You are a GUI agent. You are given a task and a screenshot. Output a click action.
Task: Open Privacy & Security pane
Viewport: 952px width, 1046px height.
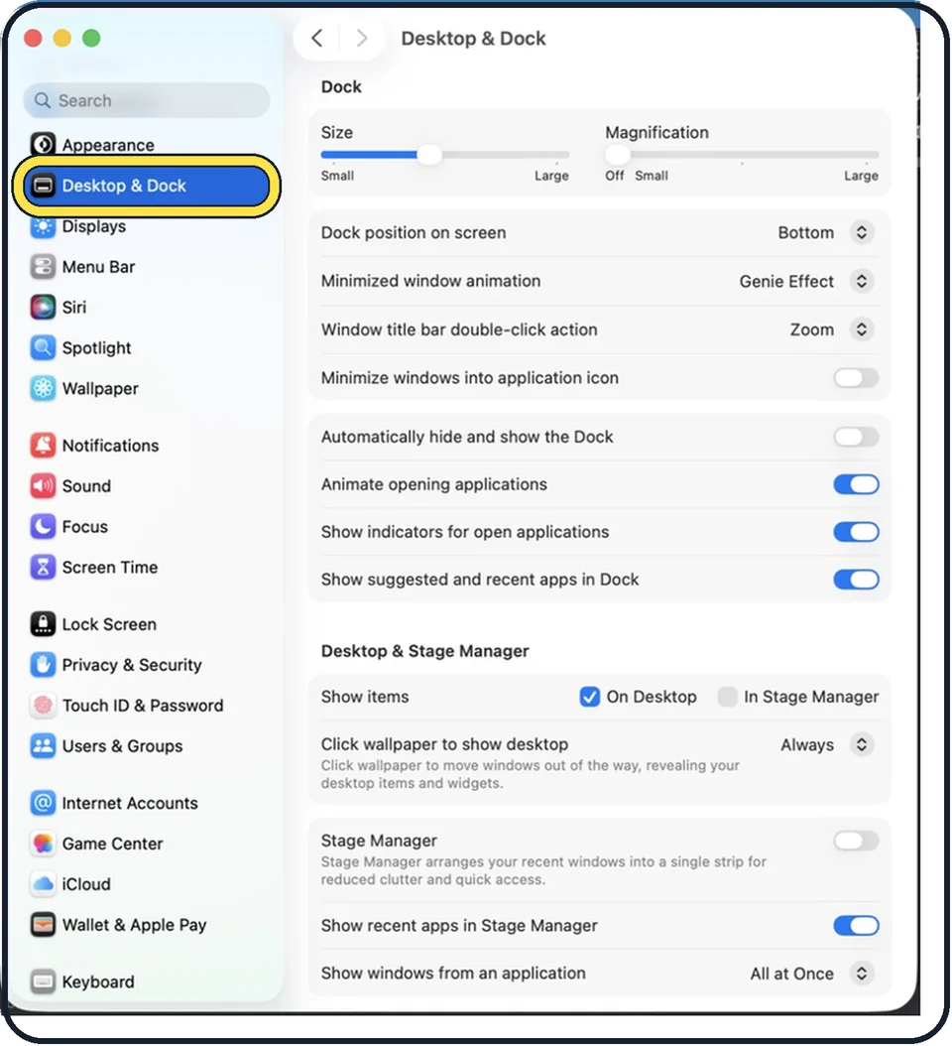(132, 665)
